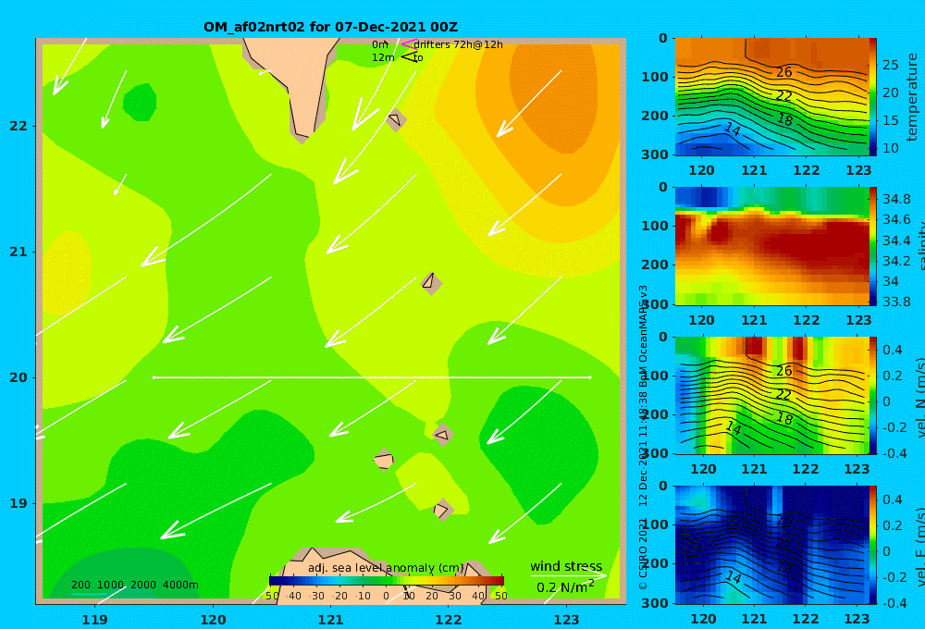Click longitude tick label 119 on main map

[x=95, y=620]
